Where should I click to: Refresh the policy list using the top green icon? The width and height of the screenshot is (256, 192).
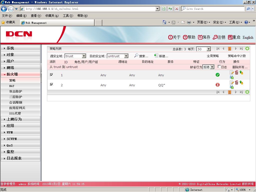point(247,49)
